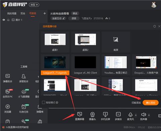161x131 pixels.
Task: Click the FPS value in the status bar
Action: [x=141, y=127]
